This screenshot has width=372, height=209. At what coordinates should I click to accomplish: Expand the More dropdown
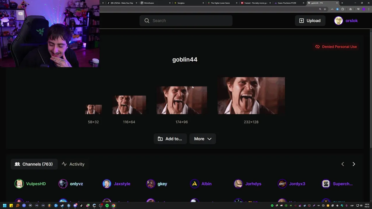[x=203, y=139]
